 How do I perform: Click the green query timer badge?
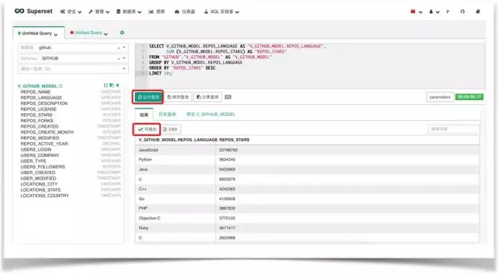469,97
